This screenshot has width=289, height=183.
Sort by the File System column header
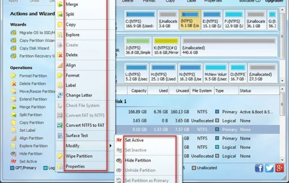click(x=202, y=91)
